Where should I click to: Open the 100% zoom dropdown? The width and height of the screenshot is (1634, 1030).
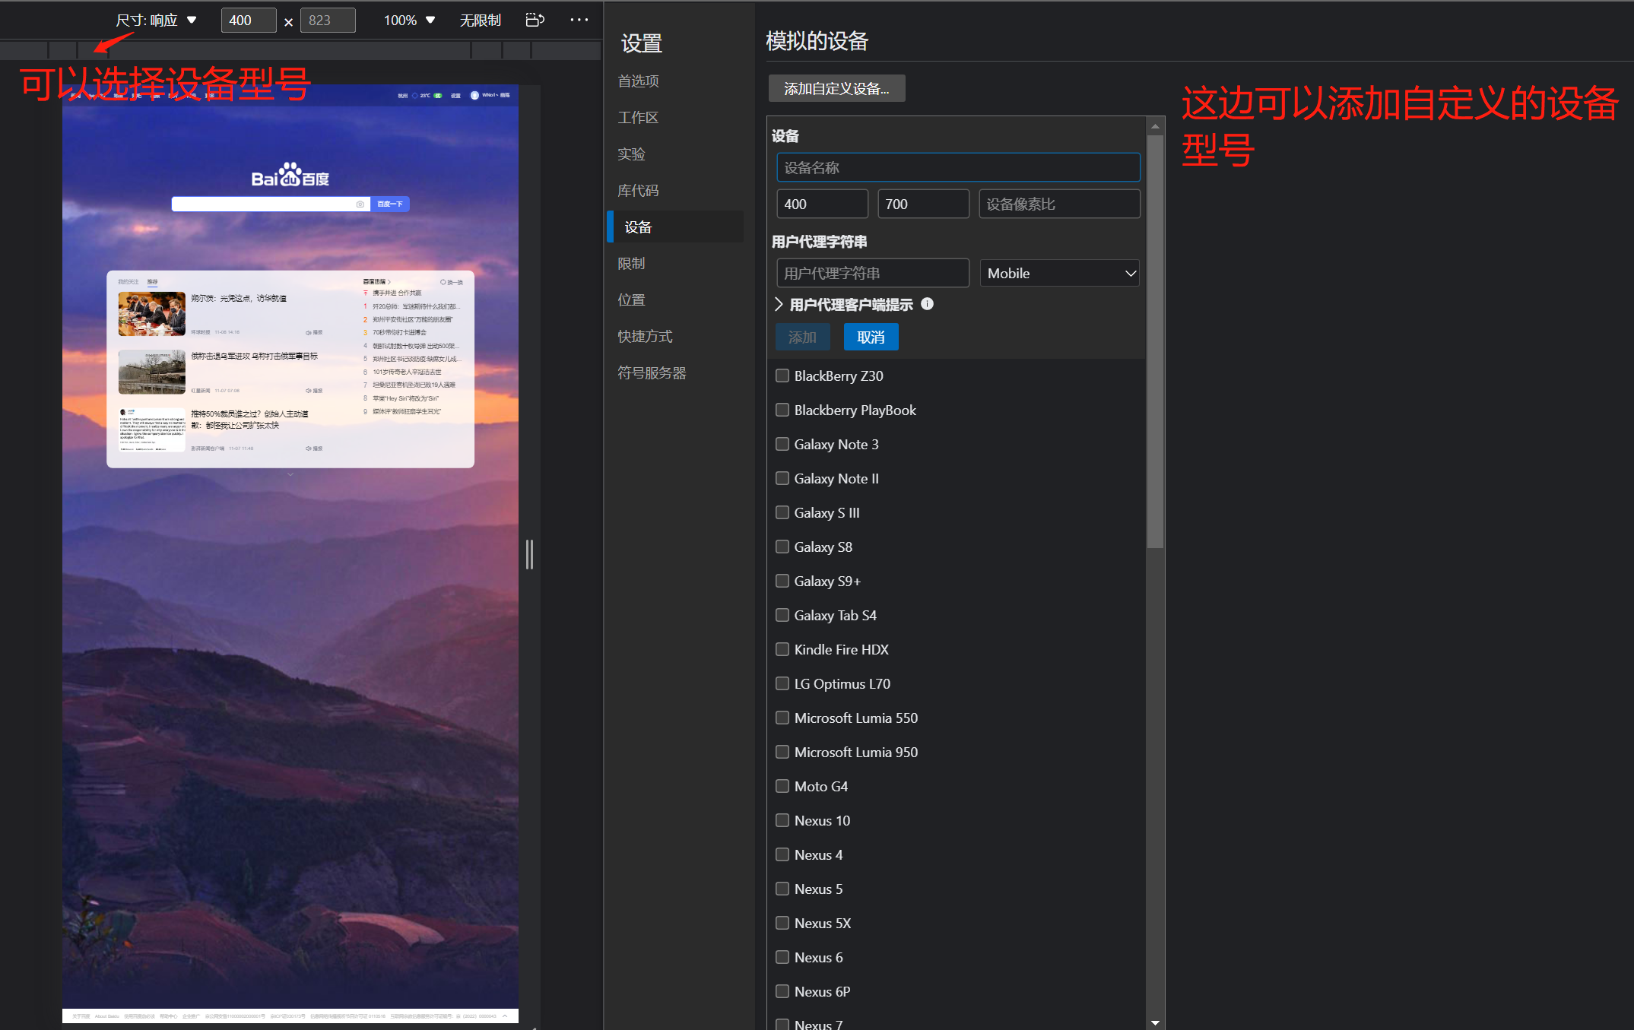[409, 20]
